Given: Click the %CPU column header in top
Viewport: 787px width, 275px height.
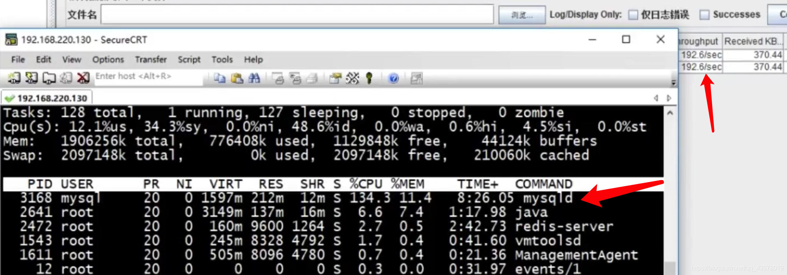Looking at the screenshot, I should coord(366,184).
